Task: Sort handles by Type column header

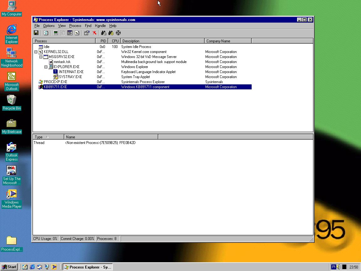Action: (x=39, y=137)
